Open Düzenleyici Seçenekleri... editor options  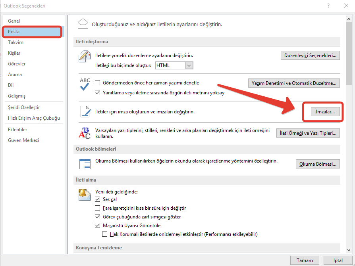point(310,55)
